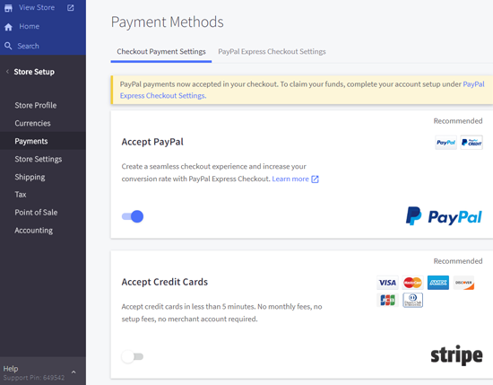Click the Accept Credit Cards heading
This screenshot has height=385, width=493.
[164, 282]
